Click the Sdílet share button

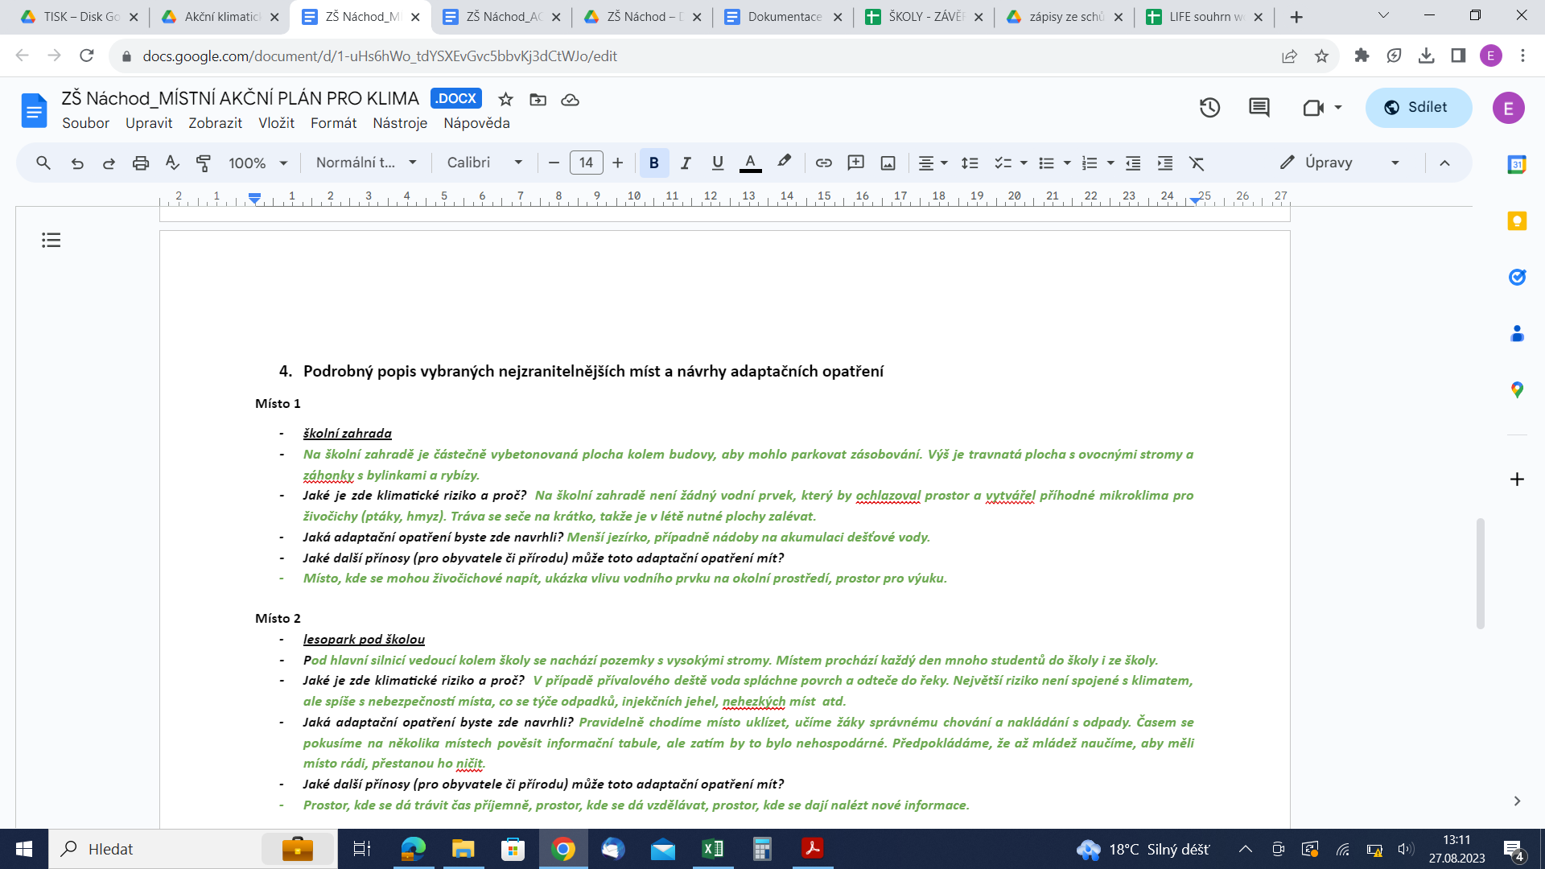pyautogui.click(x=1418, y=108)
